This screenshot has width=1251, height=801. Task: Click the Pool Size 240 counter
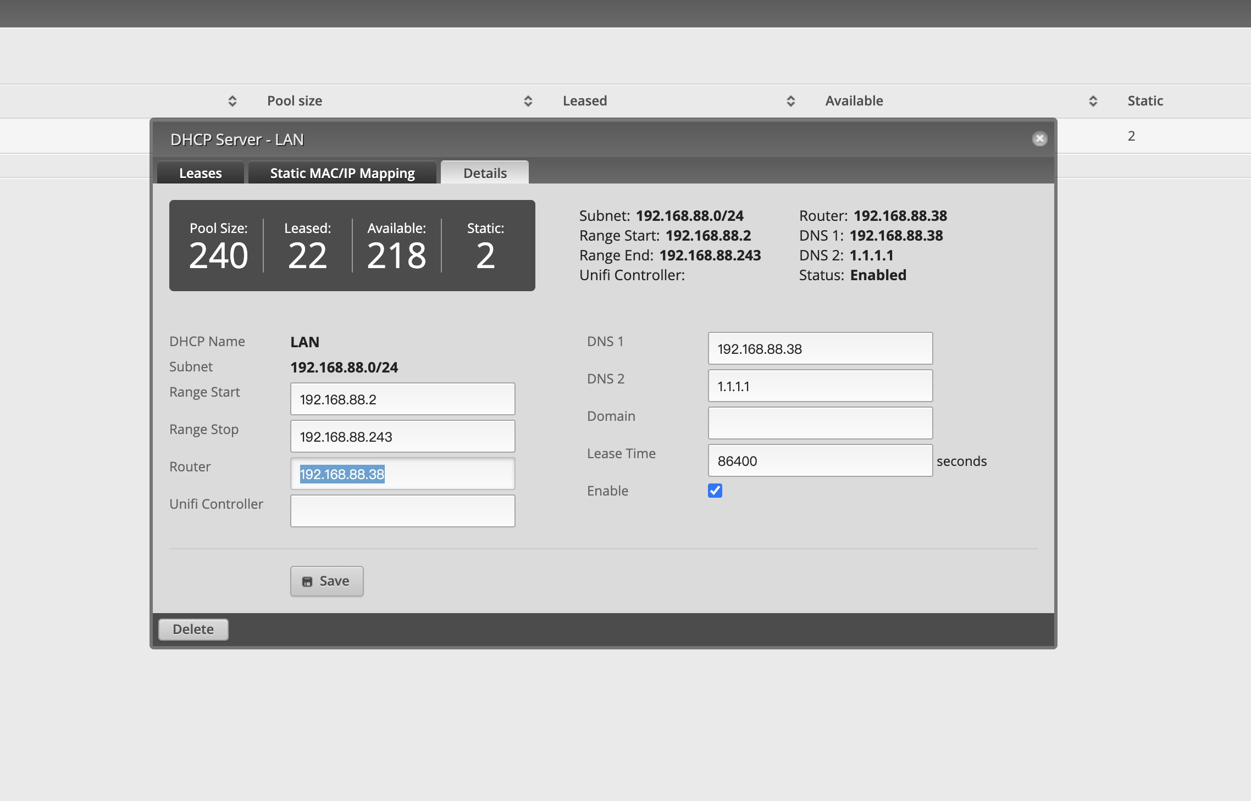click(x=219, y=246)
